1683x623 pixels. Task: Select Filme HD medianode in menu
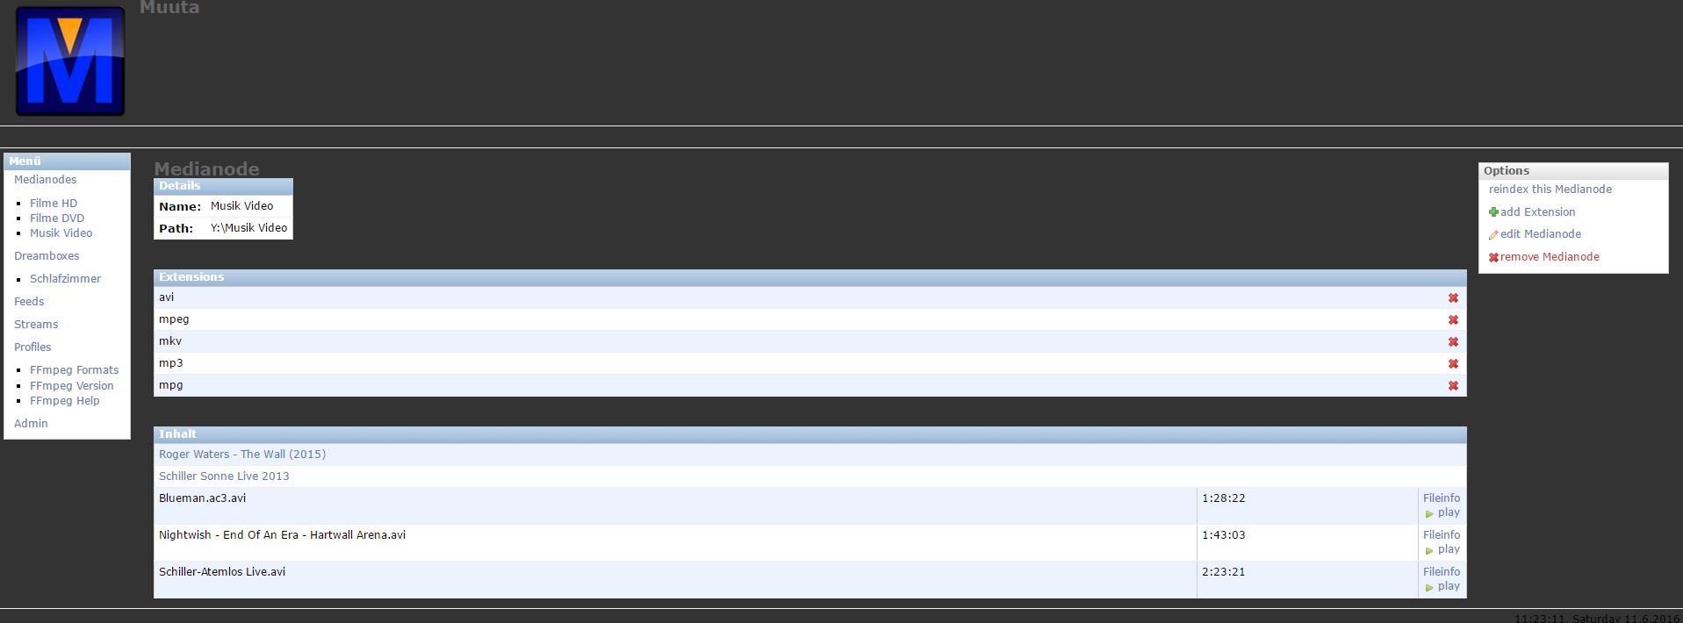54,203
